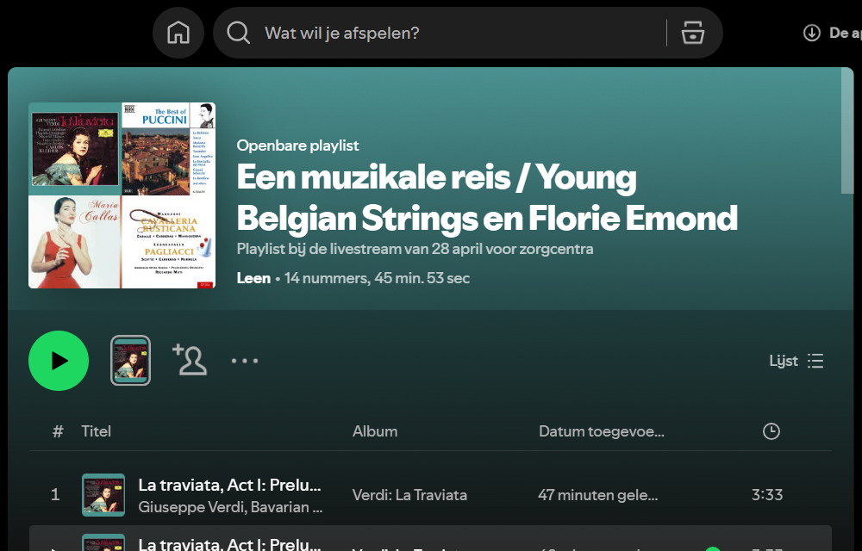862x551 pixels.
Task: Click the clock duration column icon
Action: tap(771, 431)
